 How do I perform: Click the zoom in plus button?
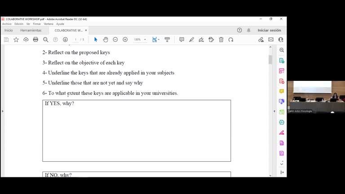125,40
